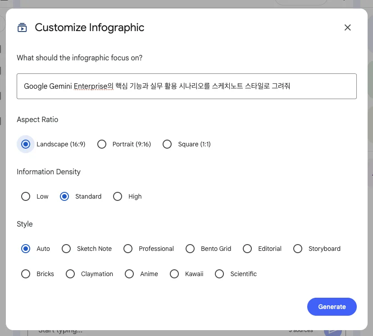Click the infographic icon beside the title

22,27
